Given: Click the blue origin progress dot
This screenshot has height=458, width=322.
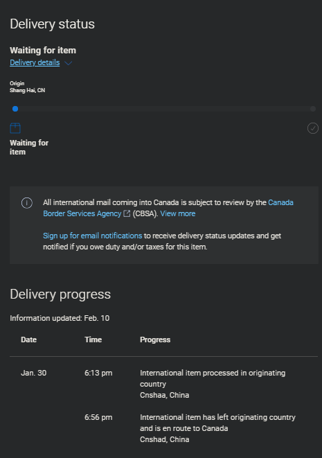Looking at the screenshot, I should 15,109.
